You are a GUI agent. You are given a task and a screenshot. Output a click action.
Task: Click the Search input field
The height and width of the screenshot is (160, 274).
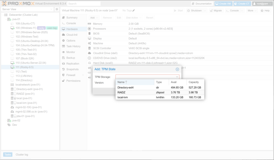84,4
